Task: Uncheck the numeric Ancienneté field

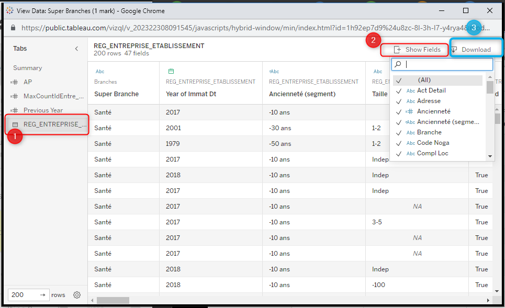Action: click(399, 112)
